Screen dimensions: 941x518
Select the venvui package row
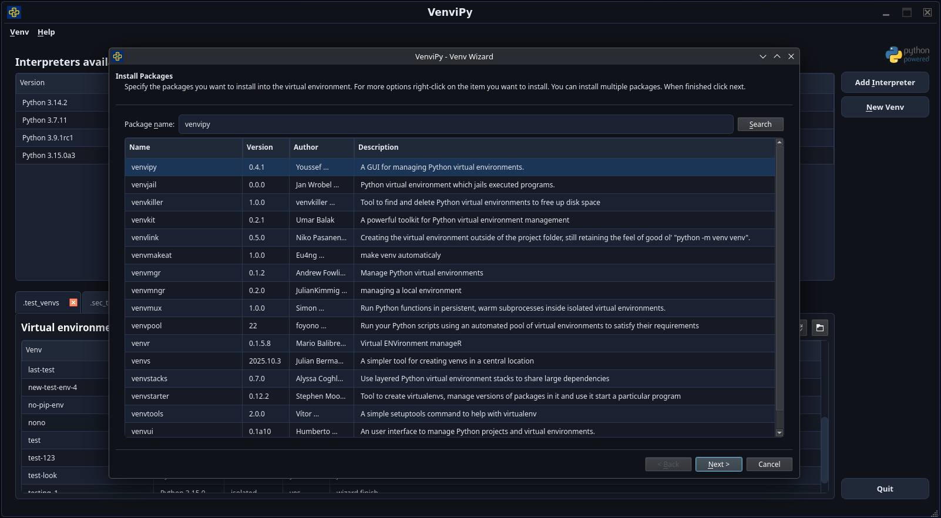(x=450, y=430)
